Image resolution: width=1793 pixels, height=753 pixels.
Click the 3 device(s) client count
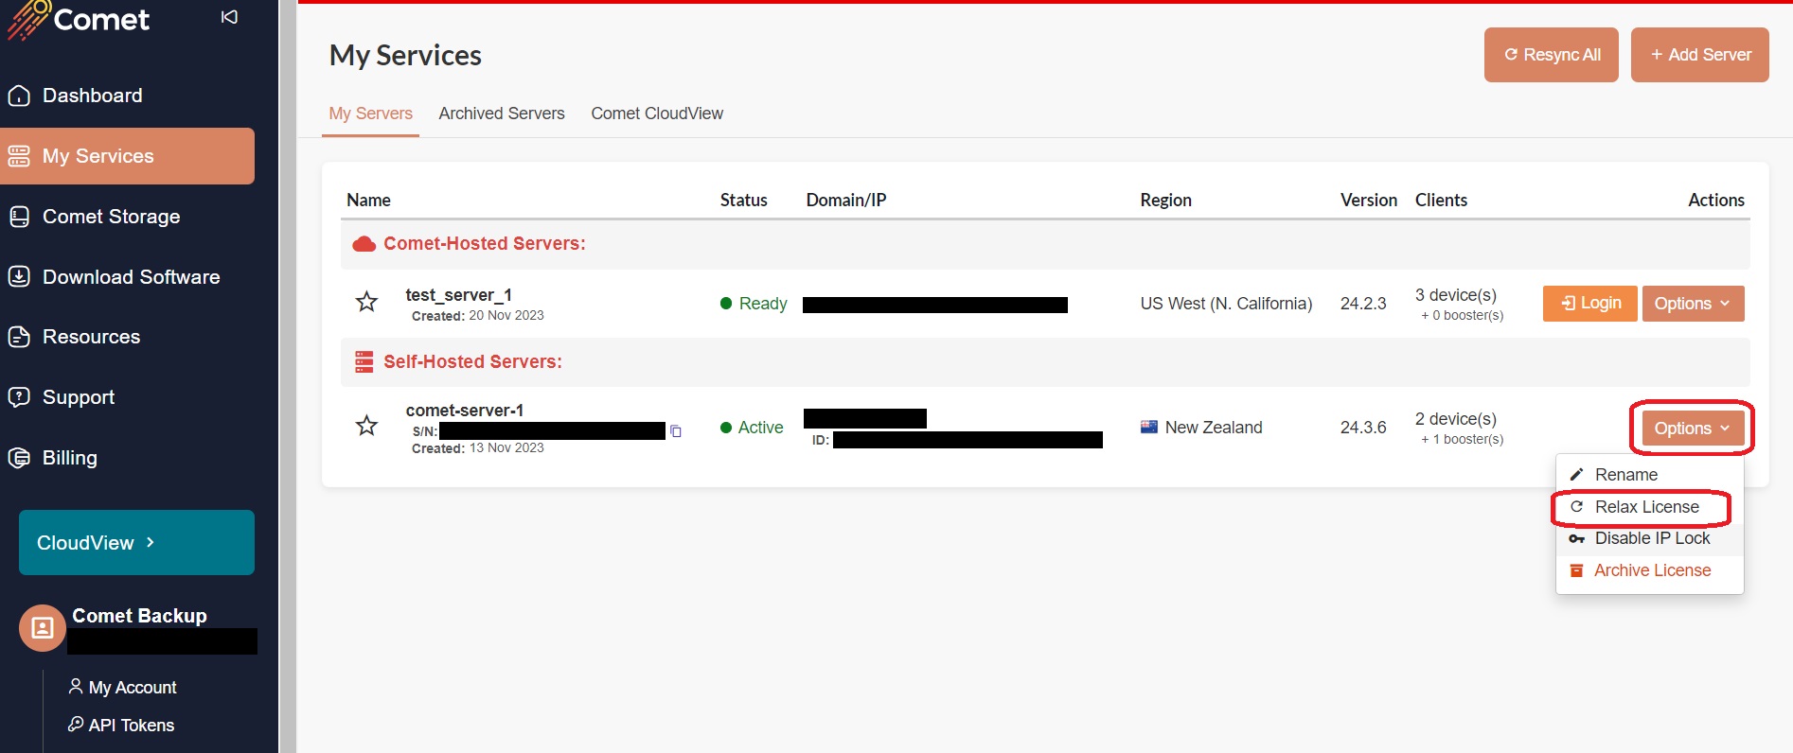click(1456, 295)
